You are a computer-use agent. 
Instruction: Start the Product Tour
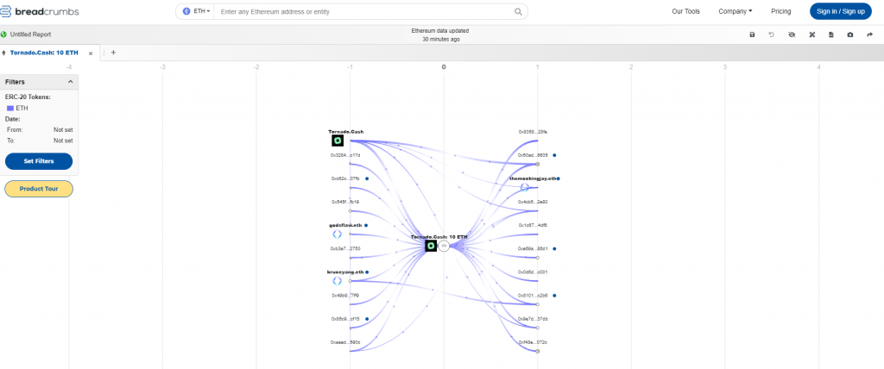pyautogui.click(x=39, y=189)
